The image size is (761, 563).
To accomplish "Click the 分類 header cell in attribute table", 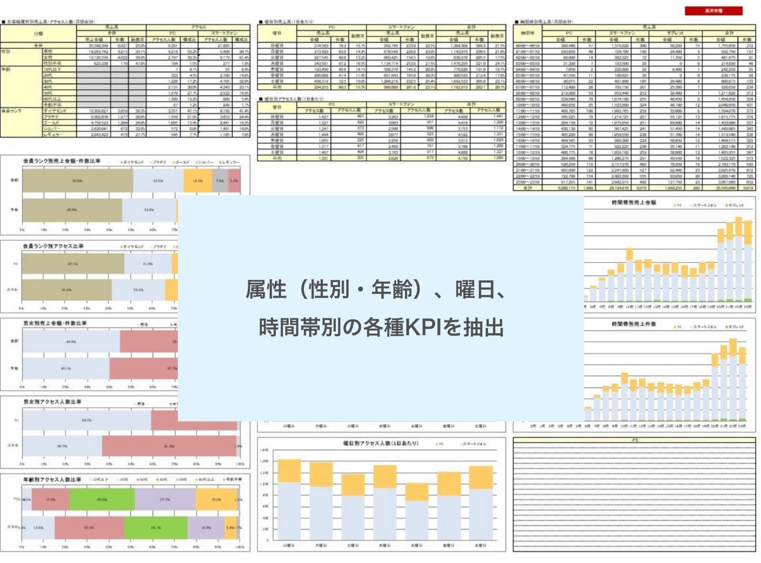I will tap(39, 34).
